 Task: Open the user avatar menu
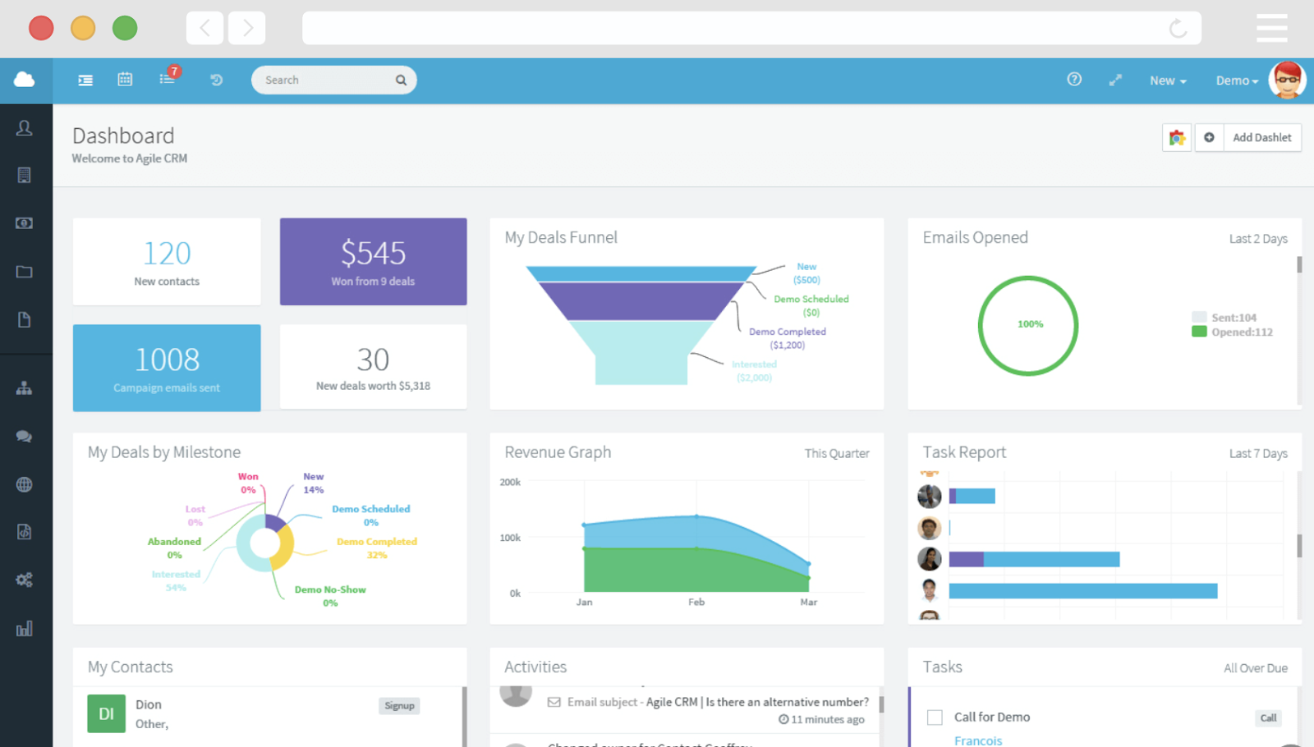pos(1286,80)
